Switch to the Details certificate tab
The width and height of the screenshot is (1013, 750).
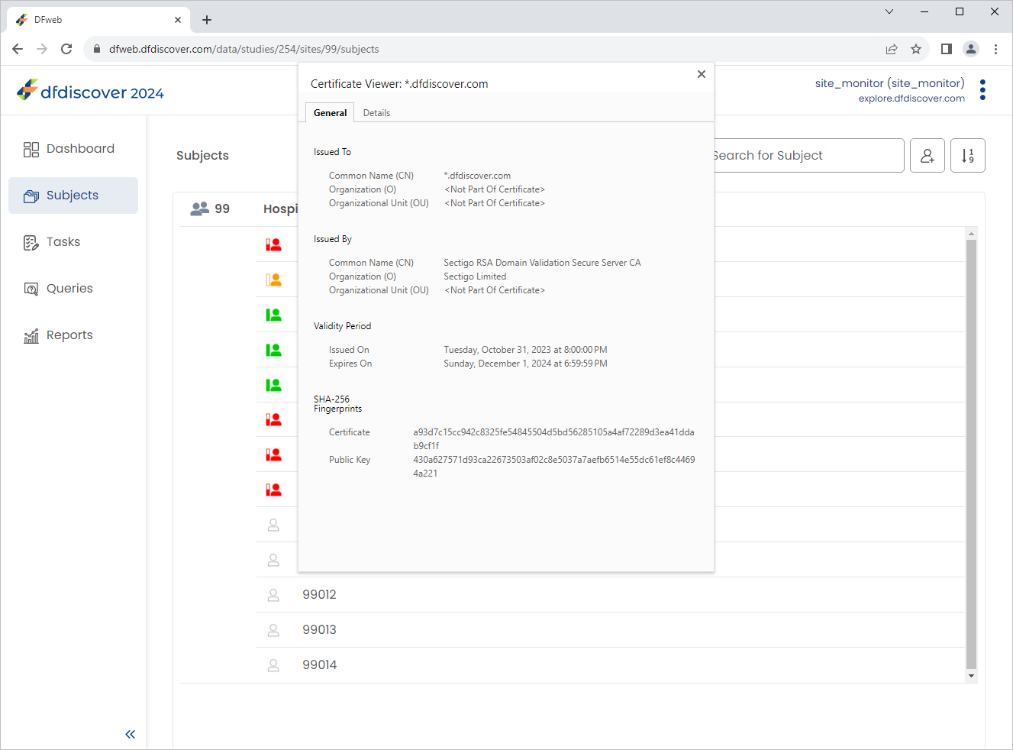click(x=376, y=113)
